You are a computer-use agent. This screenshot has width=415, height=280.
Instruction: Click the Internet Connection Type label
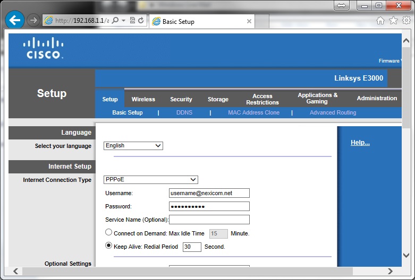(57, 180)
